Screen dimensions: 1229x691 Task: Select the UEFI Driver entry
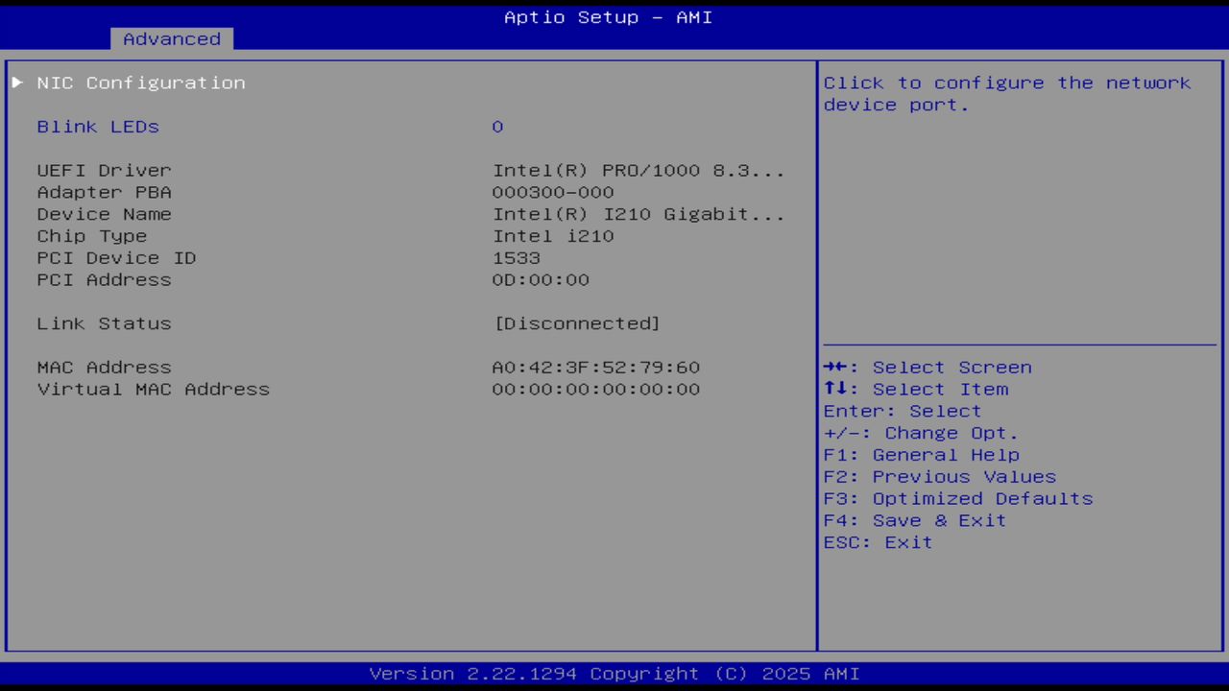pos(104,170)
